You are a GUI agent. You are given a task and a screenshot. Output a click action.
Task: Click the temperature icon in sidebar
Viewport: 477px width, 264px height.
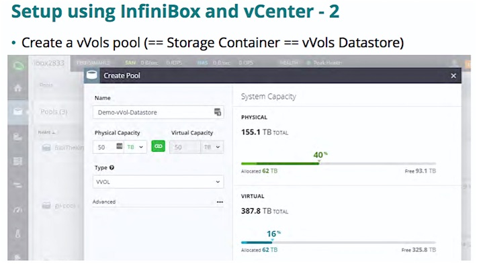tap(17, 234)
